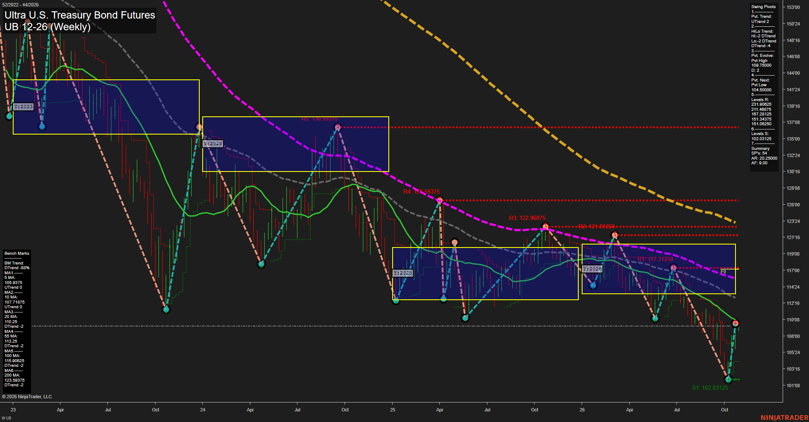Click the swing high pivot dot at R5 level
The width and height of the screenshot is (809, 422).
[x=338, y=127]
